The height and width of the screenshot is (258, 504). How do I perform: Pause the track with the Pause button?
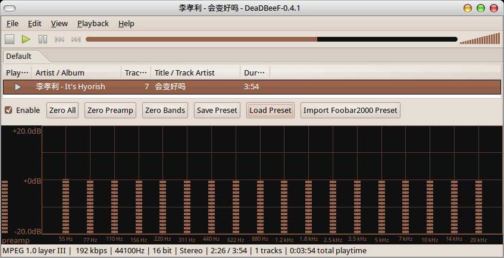point(43,39)
